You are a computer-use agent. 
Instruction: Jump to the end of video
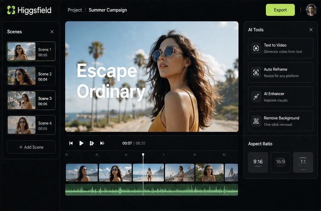102,143
